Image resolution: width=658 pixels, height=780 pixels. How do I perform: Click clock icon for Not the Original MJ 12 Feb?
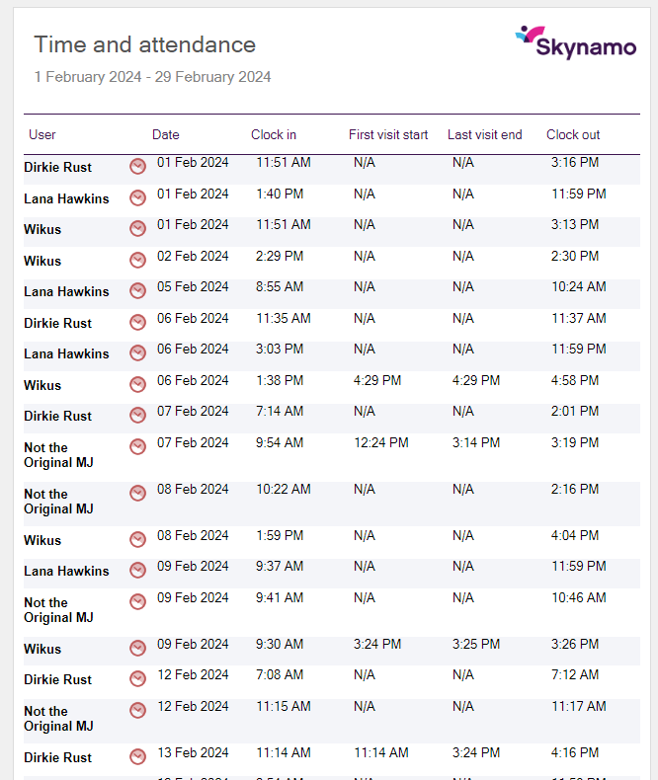click(x=137, y=710)
